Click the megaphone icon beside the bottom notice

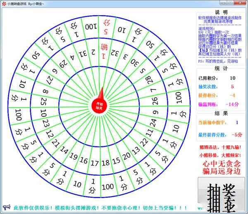pyautogui.click(x=6, y=207)
